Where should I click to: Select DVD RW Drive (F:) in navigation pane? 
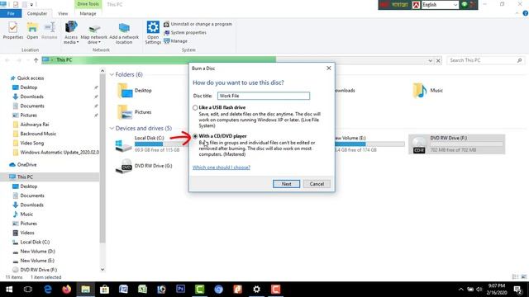pyautogui.click(x=39, y=270)
